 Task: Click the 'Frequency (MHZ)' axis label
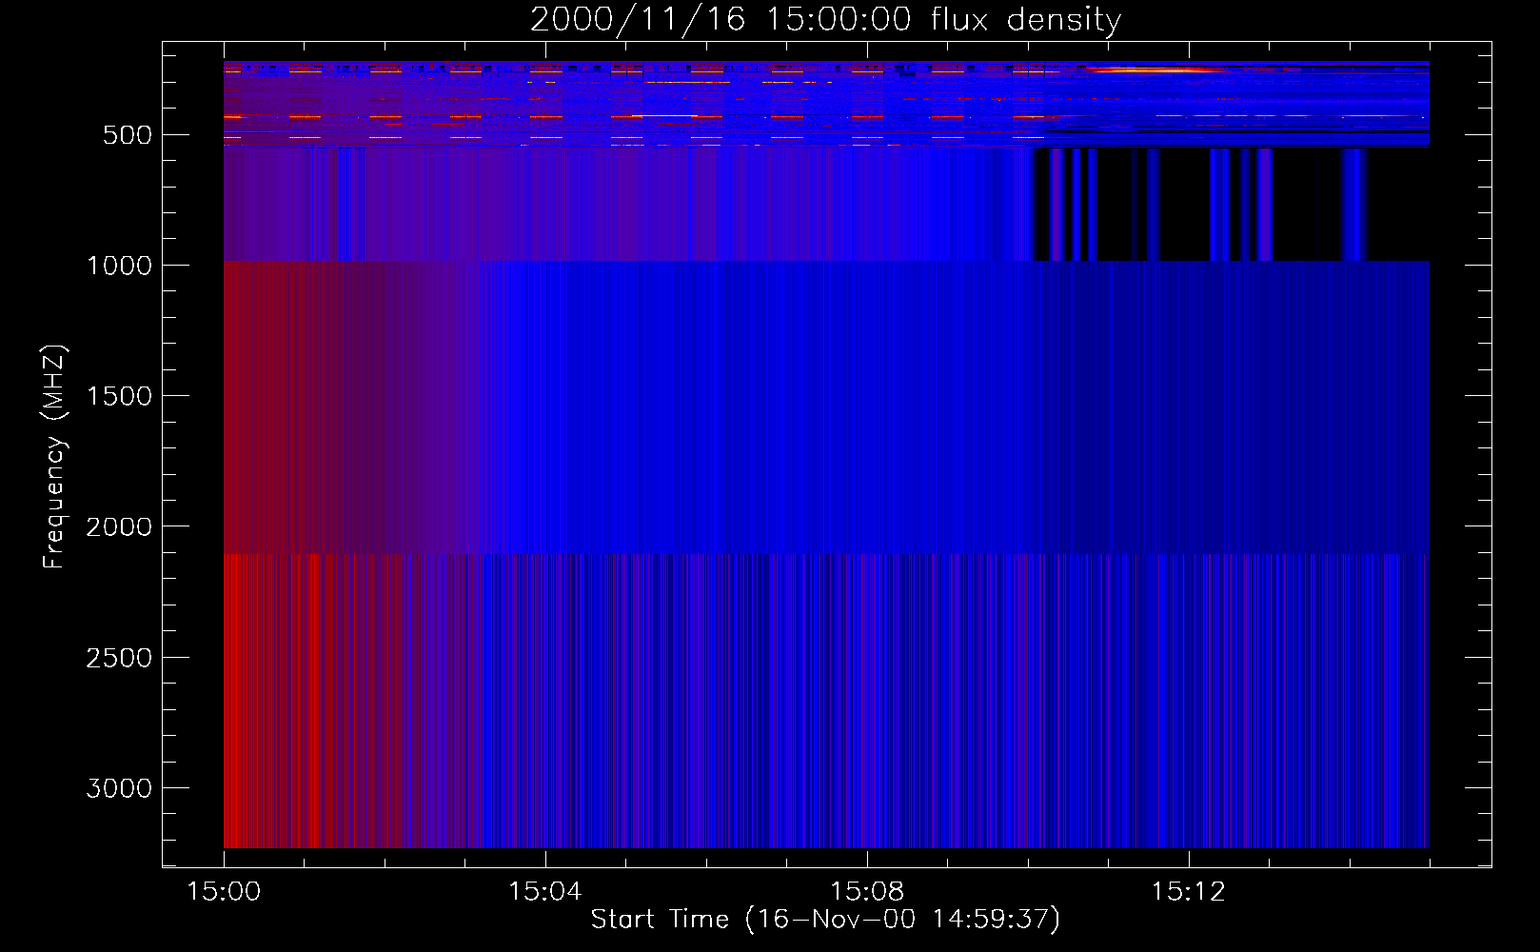click(54, 457)
